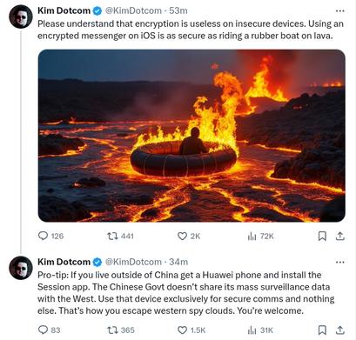Open the 53m timestamp on first tweet
The width and height of the screenshot is (356, 340).
tap(178, 10)
